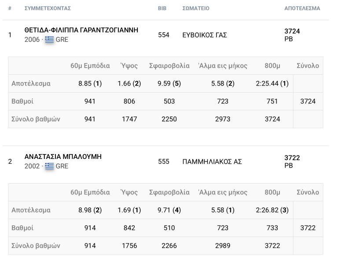
Task: Select the ΕΥΒΟΙΚΟΣ ΓΑΣ club name
Action: coord(205,35)
